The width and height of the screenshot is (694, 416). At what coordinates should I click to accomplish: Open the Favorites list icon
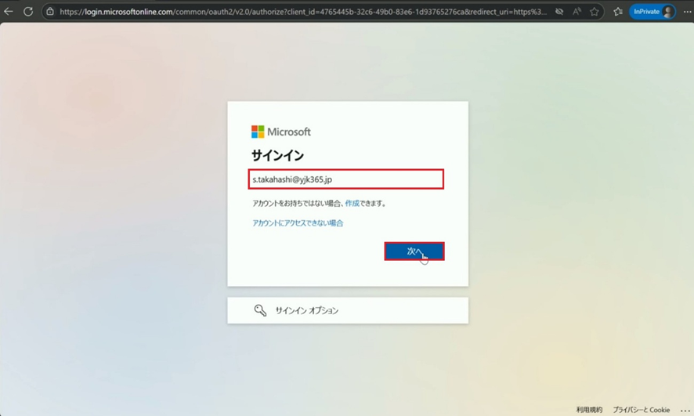618,12
